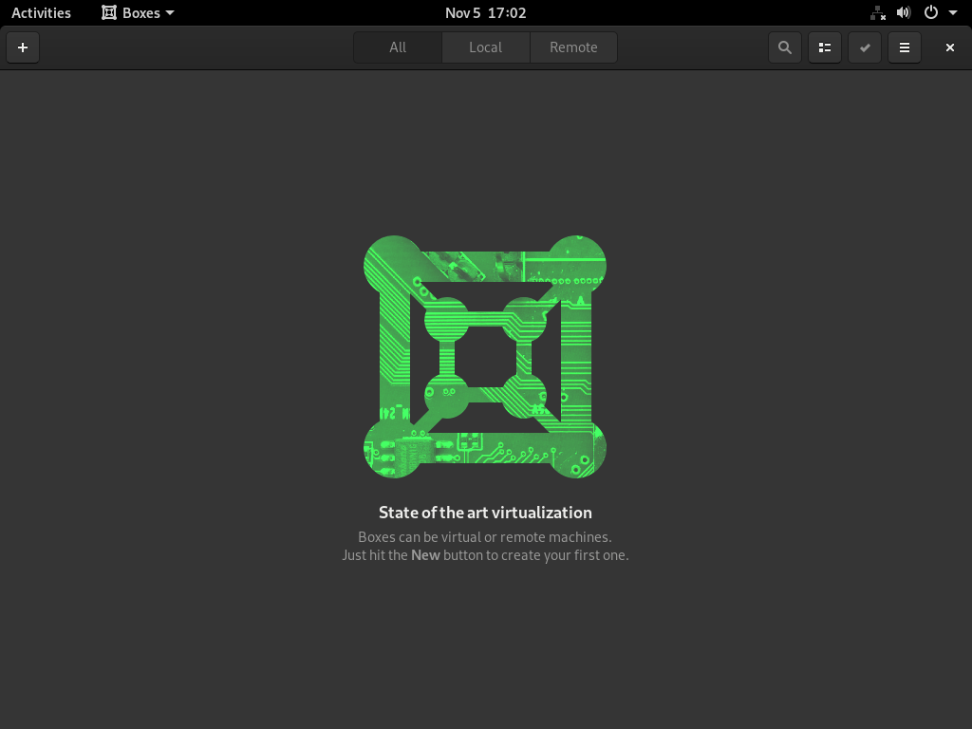Screen dimensions: 972x729
Task: Enable selection mode with the checkmark icon
Action: [x=865, y=47]
